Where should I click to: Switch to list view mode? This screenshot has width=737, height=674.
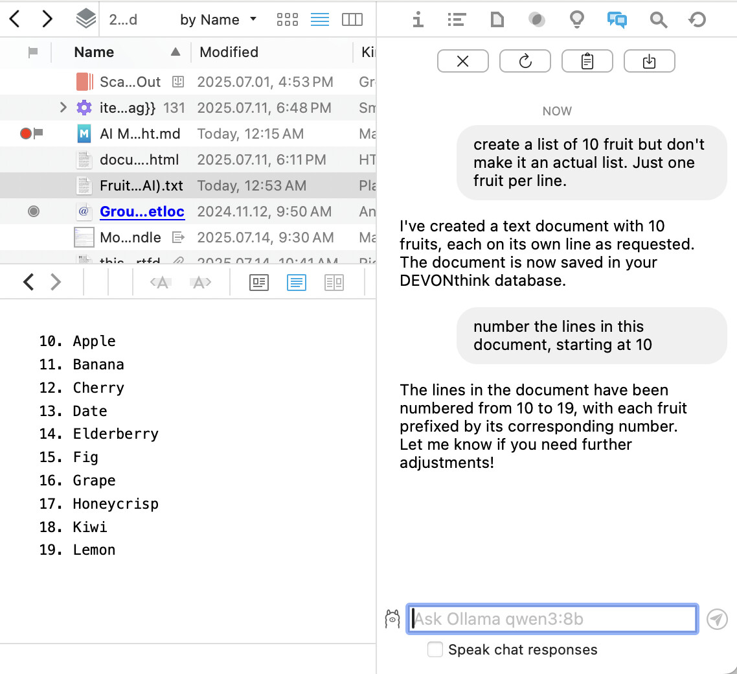(x=320, y=19)
